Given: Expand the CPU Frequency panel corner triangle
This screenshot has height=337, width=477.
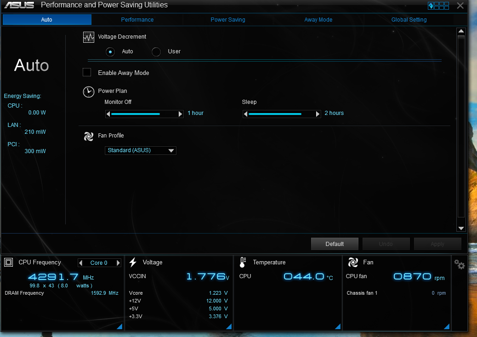Looking at the screenshot, I should pos(119,326).
